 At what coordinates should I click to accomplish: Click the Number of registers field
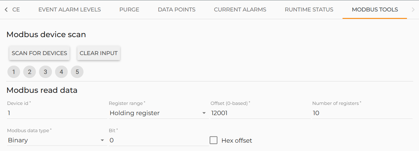(362, 113)
